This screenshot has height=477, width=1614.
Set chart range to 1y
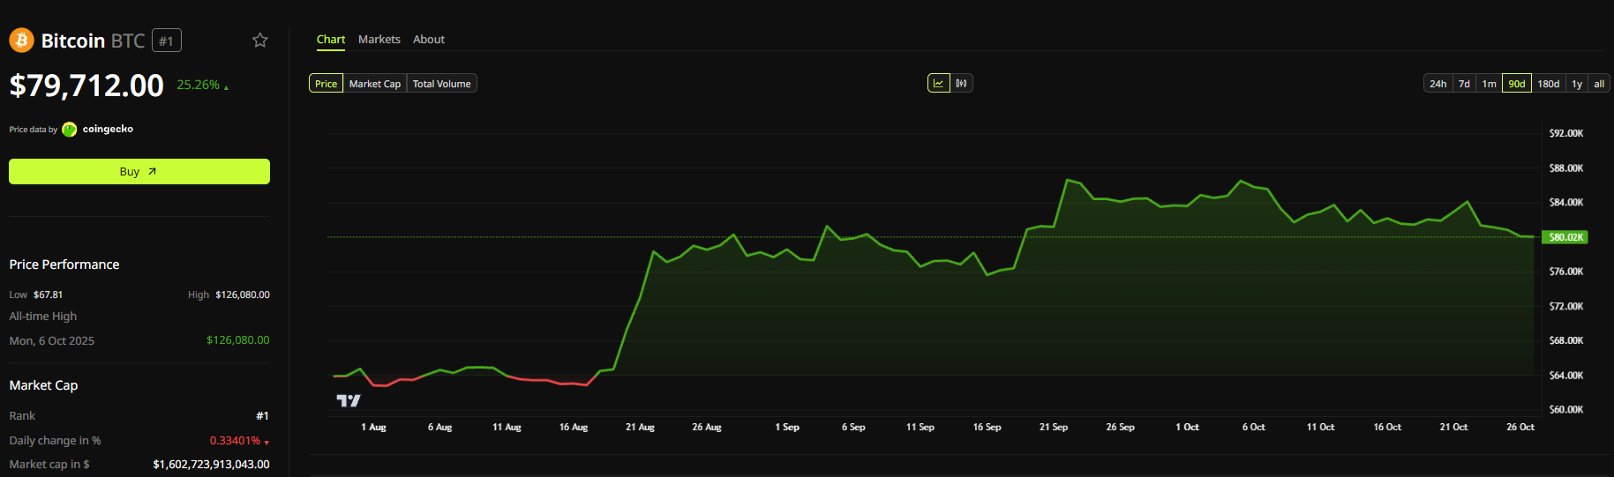[1577, 84]
